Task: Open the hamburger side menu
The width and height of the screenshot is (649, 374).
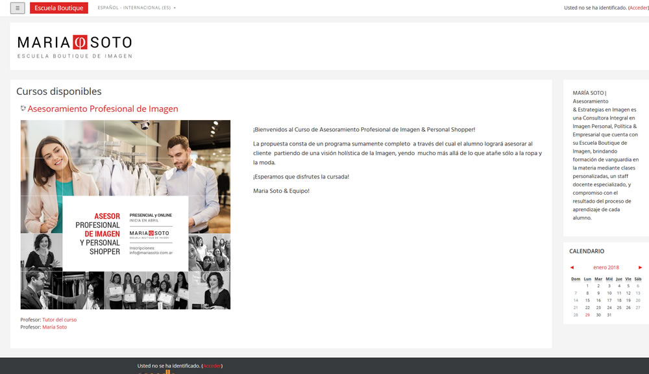Action: [18, 8]
